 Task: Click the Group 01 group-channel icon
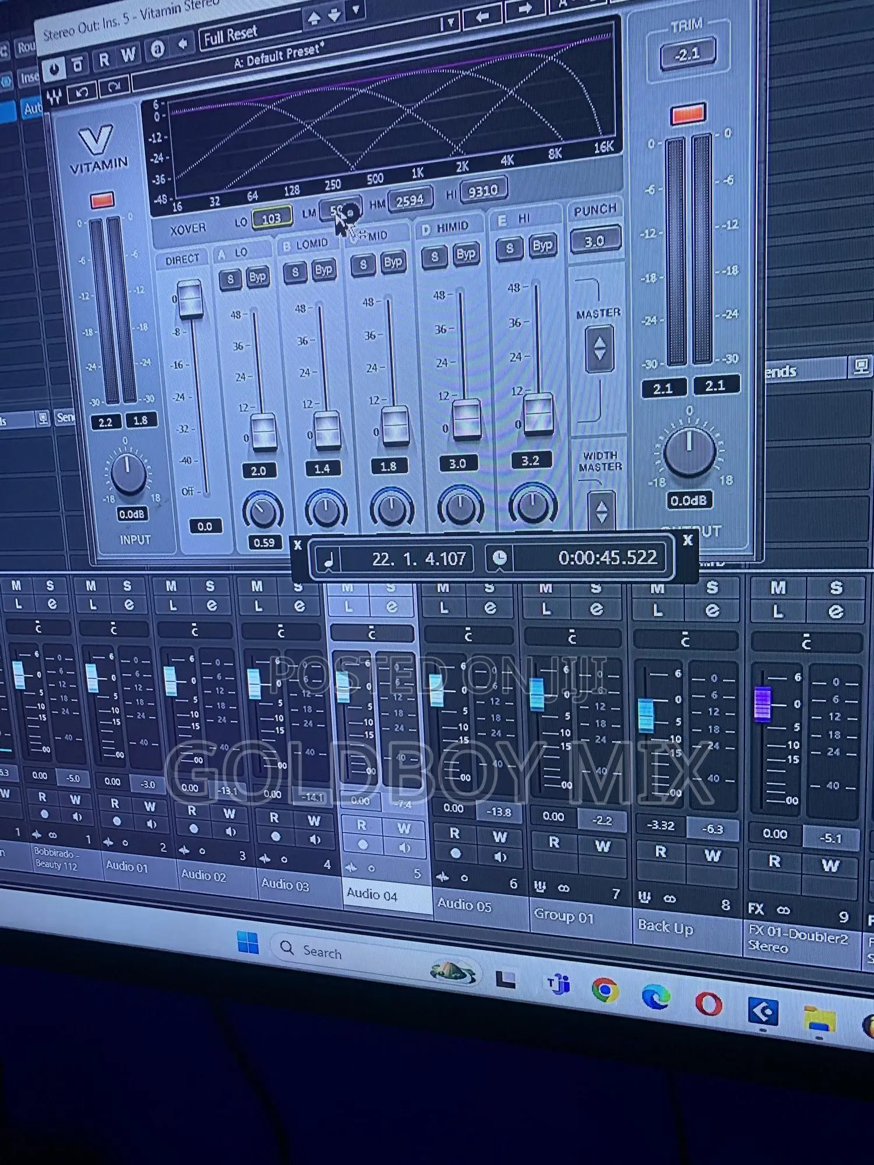point(540,887)
